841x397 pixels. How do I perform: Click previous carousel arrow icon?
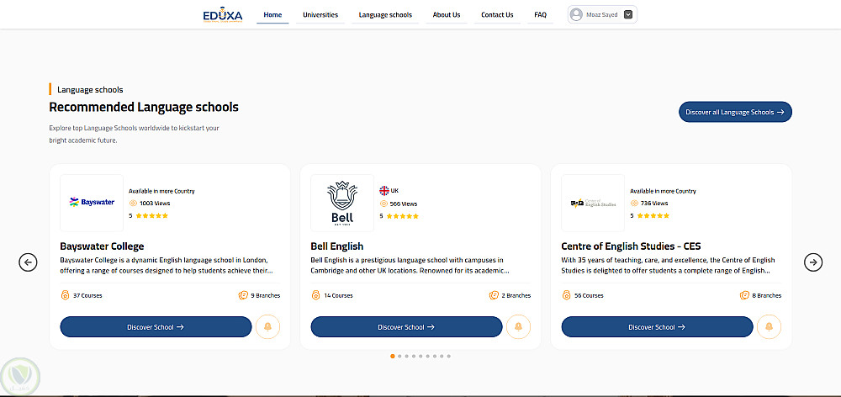point(28,262)
